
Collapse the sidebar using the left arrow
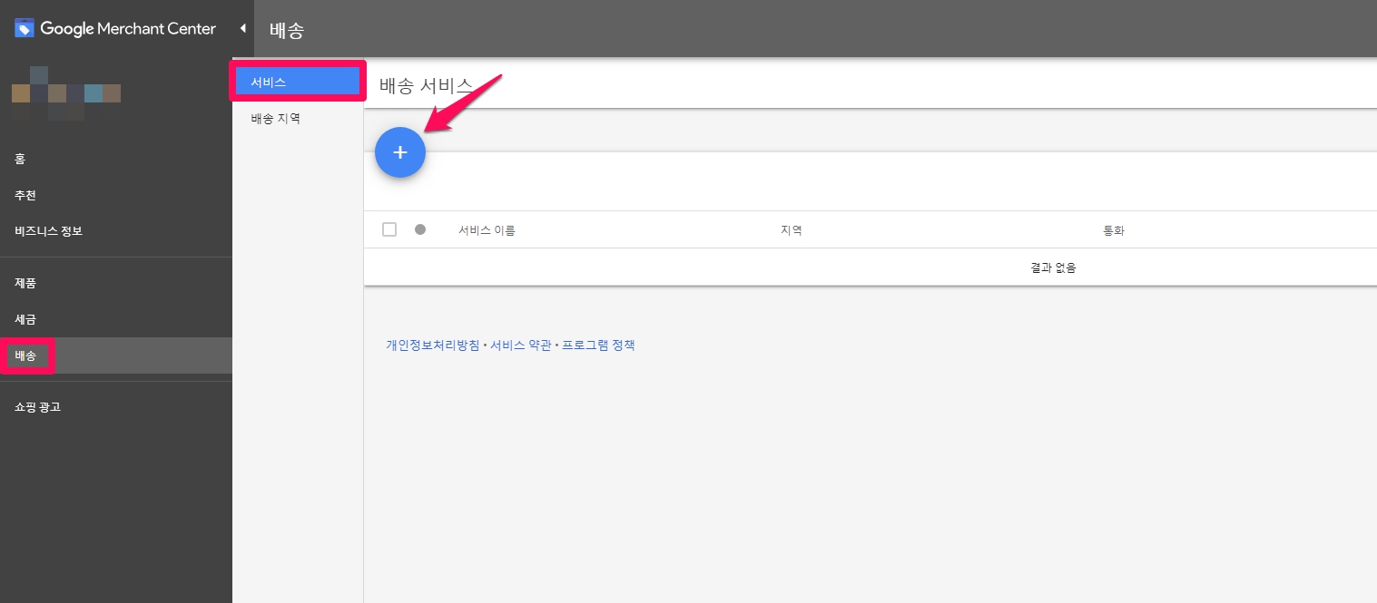click(x=242, y=29)
